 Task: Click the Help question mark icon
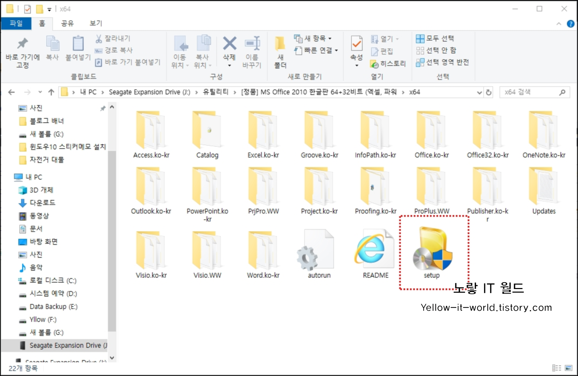pos(570,24)
